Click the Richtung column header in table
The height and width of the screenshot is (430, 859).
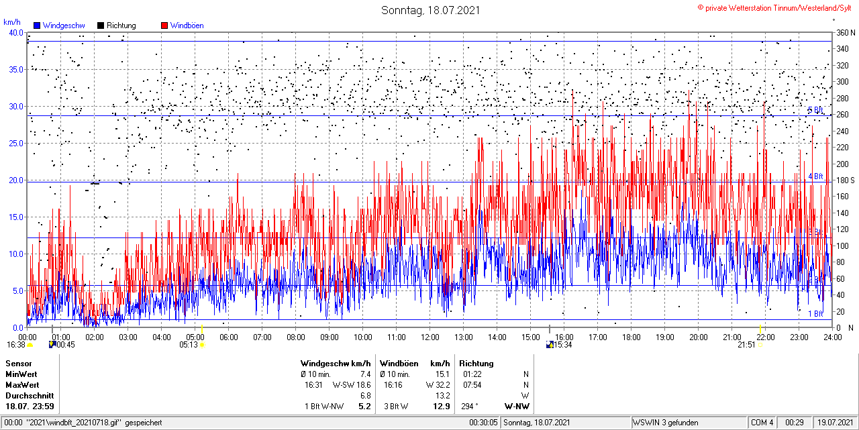[x=476, y=364]
